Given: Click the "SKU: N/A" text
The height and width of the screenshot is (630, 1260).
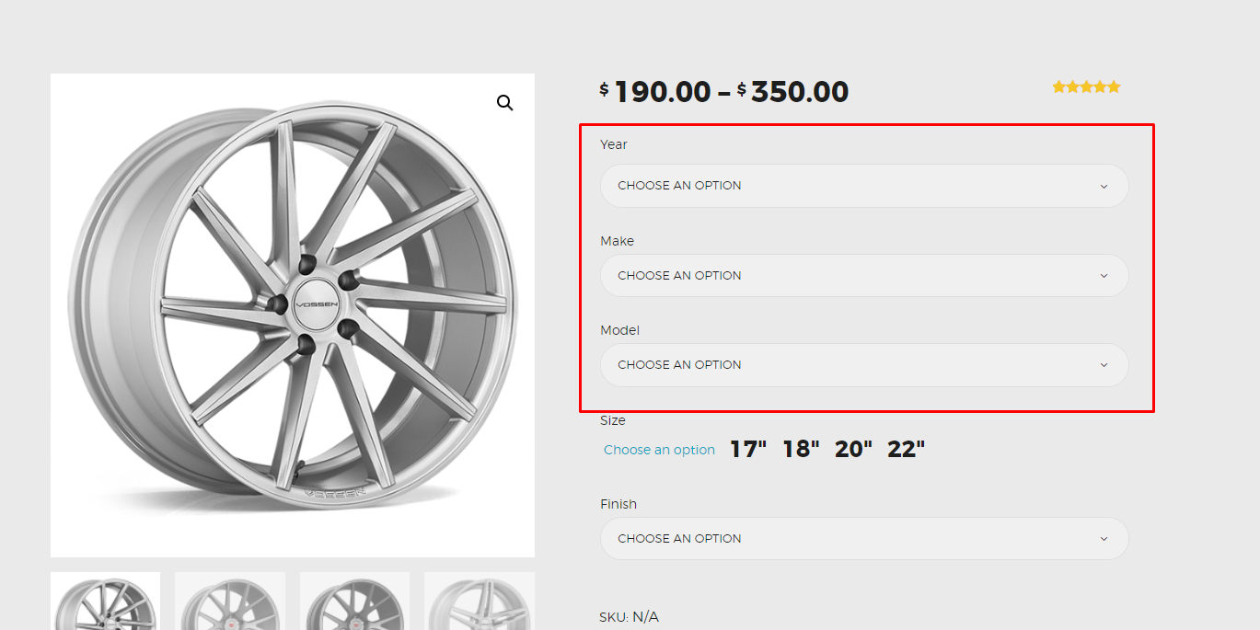Looking at the screenshot, I should pyautogui.click(x=629, y=617).
